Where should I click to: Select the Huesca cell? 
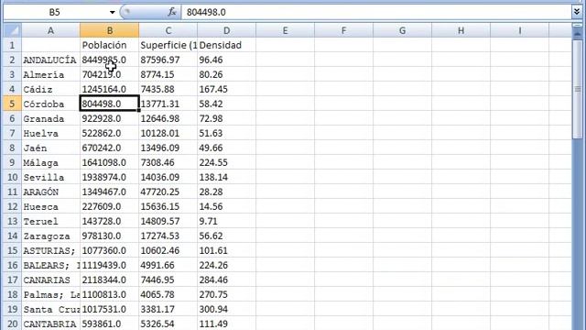coord(51,206)
